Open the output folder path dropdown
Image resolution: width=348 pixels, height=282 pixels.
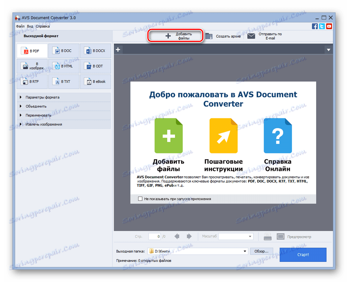tap(245, 251)
